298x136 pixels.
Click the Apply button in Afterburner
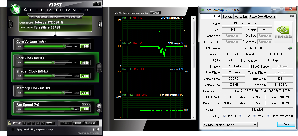click(x=66, y=123)
